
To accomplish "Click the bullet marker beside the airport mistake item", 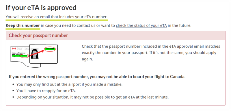I will [x=14, y=85].
